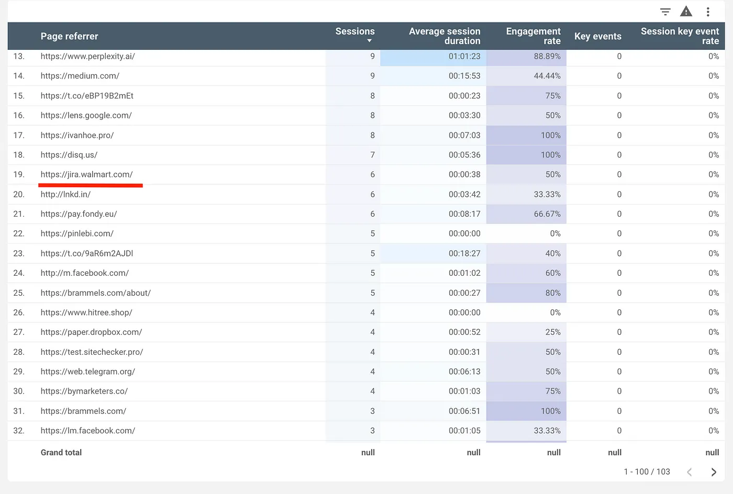Click the 1 - 100 / 103 pagination text
This screenshot has width=733, height=494.
(x=647, y=472)
